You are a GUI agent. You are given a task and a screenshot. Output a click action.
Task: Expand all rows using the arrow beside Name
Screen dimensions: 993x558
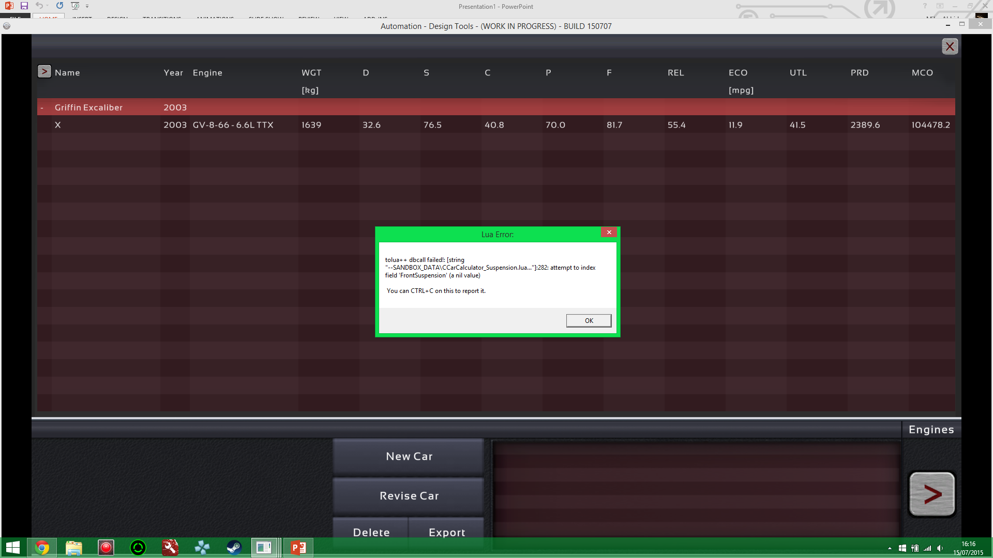point(44,72)
